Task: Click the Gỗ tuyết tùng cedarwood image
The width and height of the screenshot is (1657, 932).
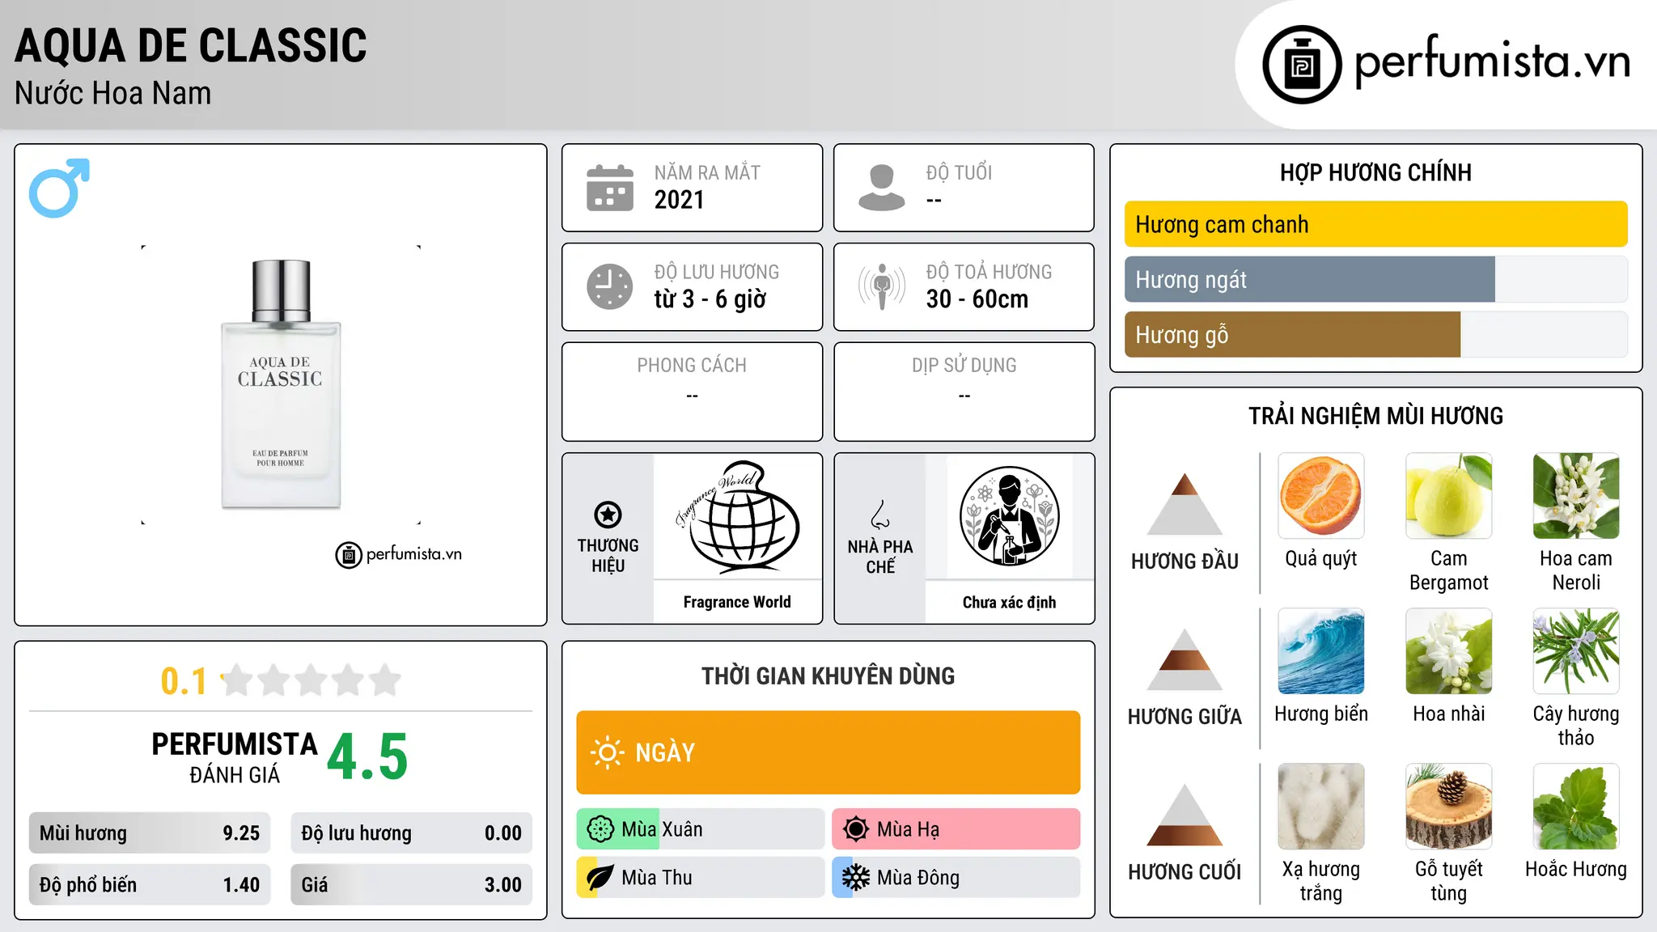Action: 1448,807
